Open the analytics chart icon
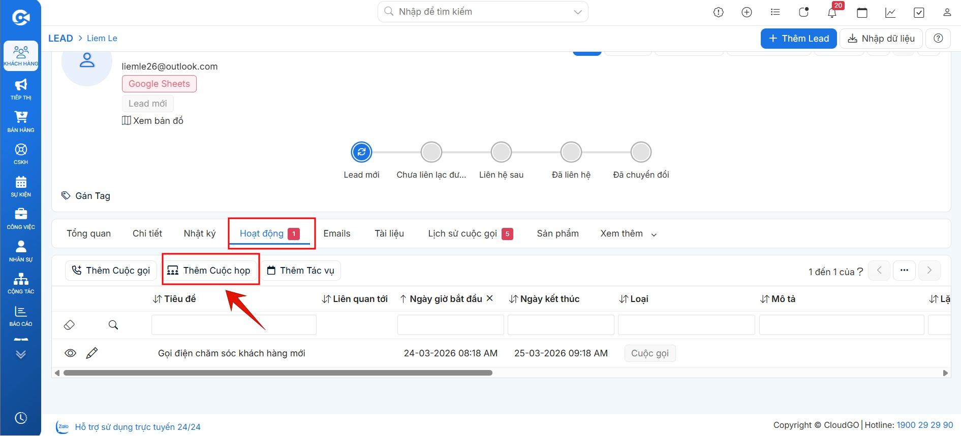Screen dimensions: 961x436 (x=890, y=13)
